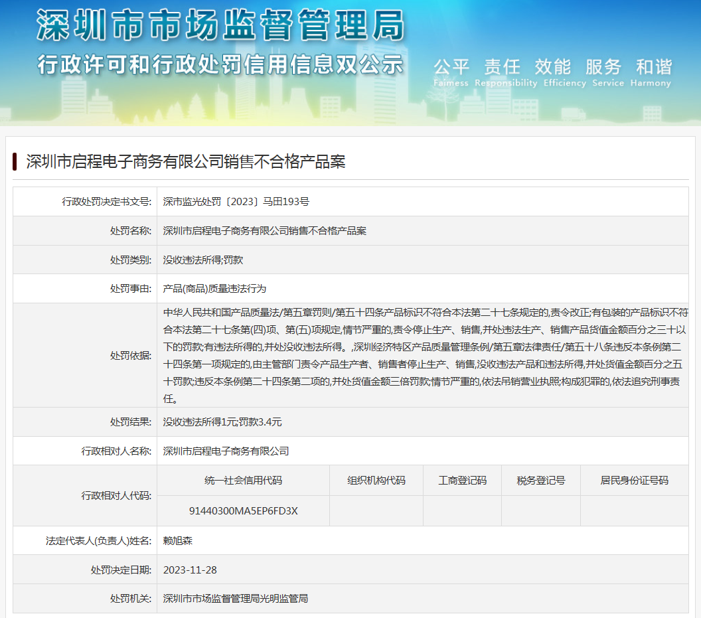The image size is (701, 618).
Task: Select the label 处罚事由
Action: coord(131,289)
